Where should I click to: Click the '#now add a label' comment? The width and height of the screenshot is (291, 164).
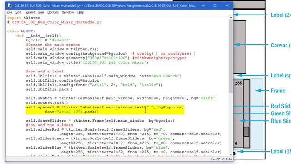(45, 72)
